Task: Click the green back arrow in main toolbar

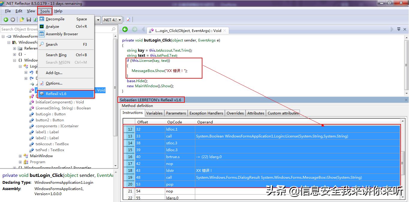Action: (x=6, y=20)
